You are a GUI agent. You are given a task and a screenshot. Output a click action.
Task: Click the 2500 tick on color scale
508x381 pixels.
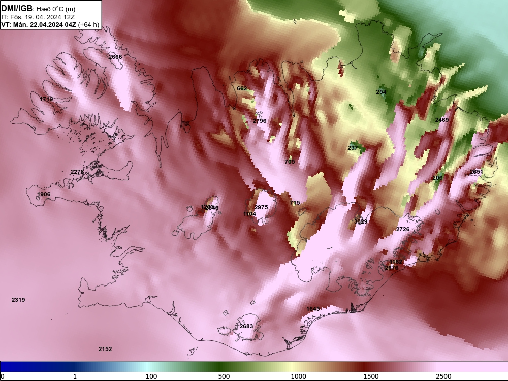click(443, 376)
